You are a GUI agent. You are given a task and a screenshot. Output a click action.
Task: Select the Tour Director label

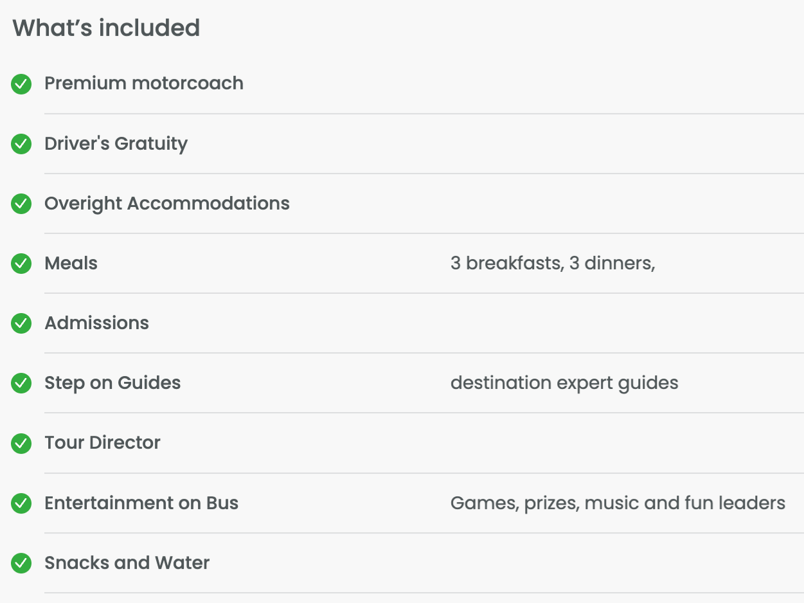tap(102, 443)
